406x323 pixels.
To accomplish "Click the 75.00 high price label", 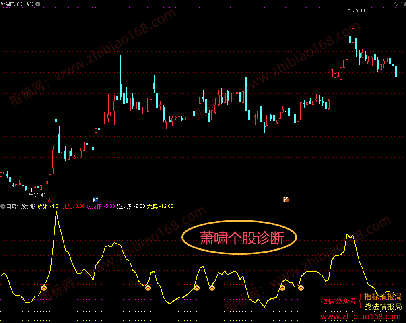I will coord(359,11).
